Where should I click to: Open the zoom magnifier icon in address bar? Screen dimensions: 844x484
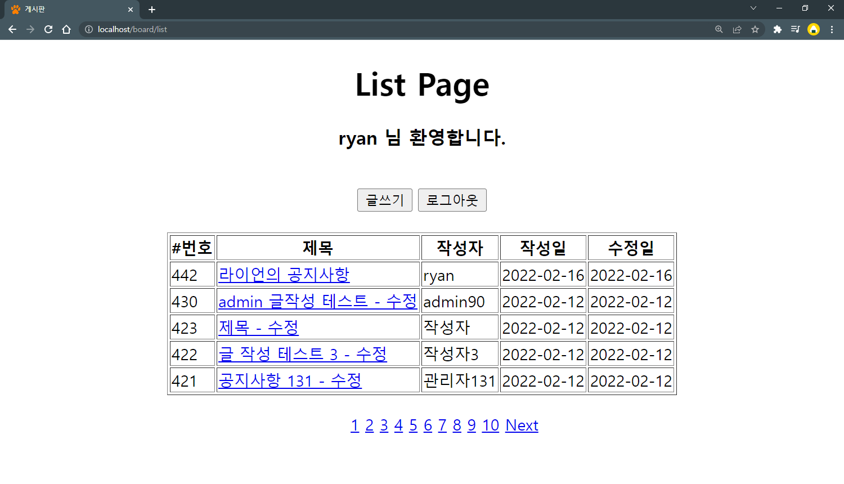[x=719, y=29]
